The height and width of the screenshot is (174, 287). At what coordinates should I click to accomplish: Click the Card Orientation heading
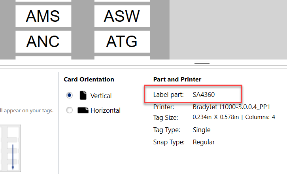pos(89,79)
